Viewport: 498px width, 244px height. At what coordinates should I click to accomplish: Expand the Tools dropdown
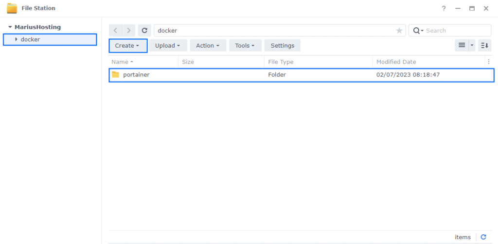245,46
